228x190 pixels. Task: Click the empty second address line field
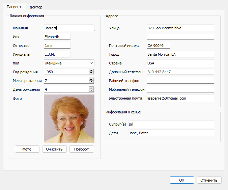coord(180,36)
